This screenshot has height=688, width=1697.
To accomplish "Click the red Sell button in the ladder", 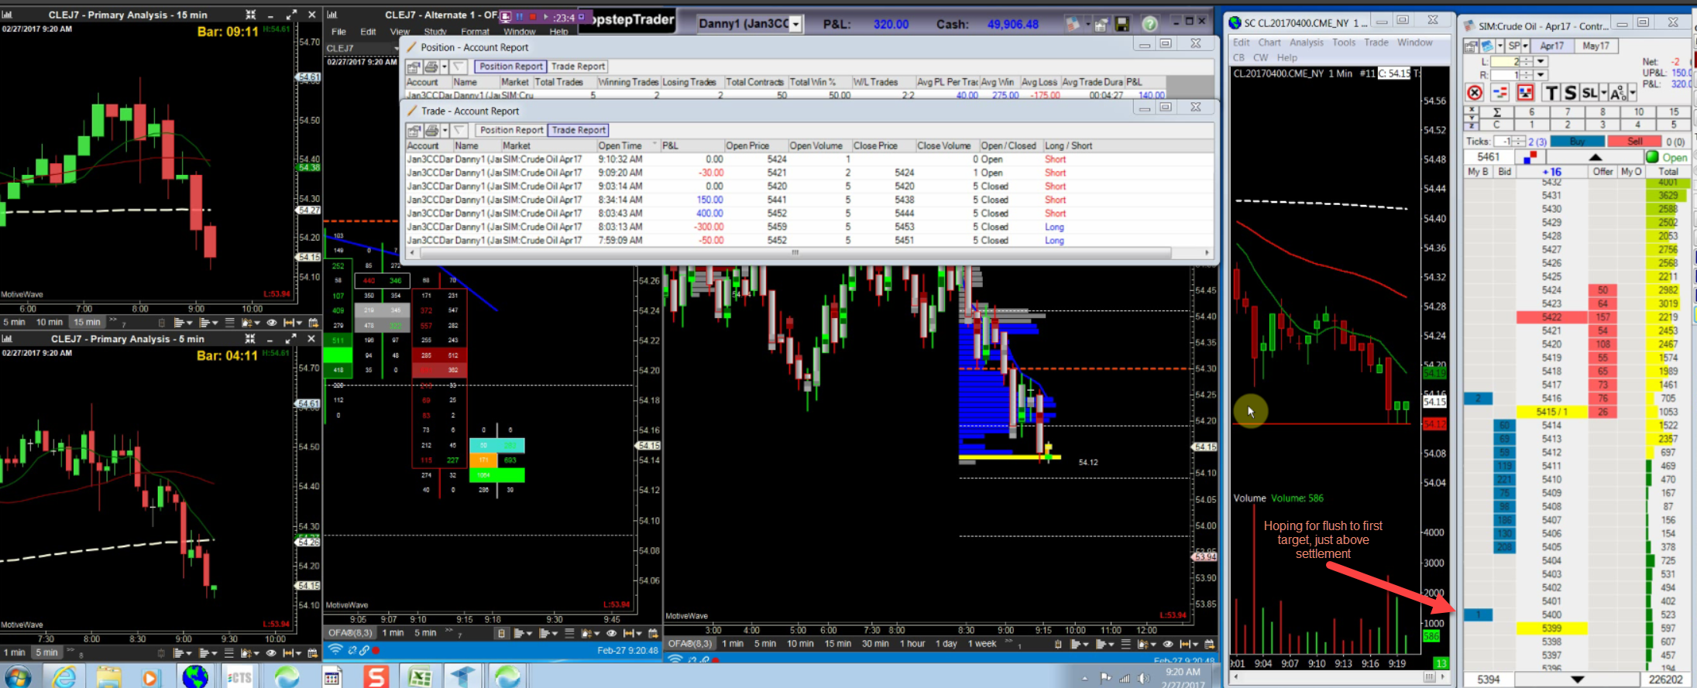I will coord(1634,142).
